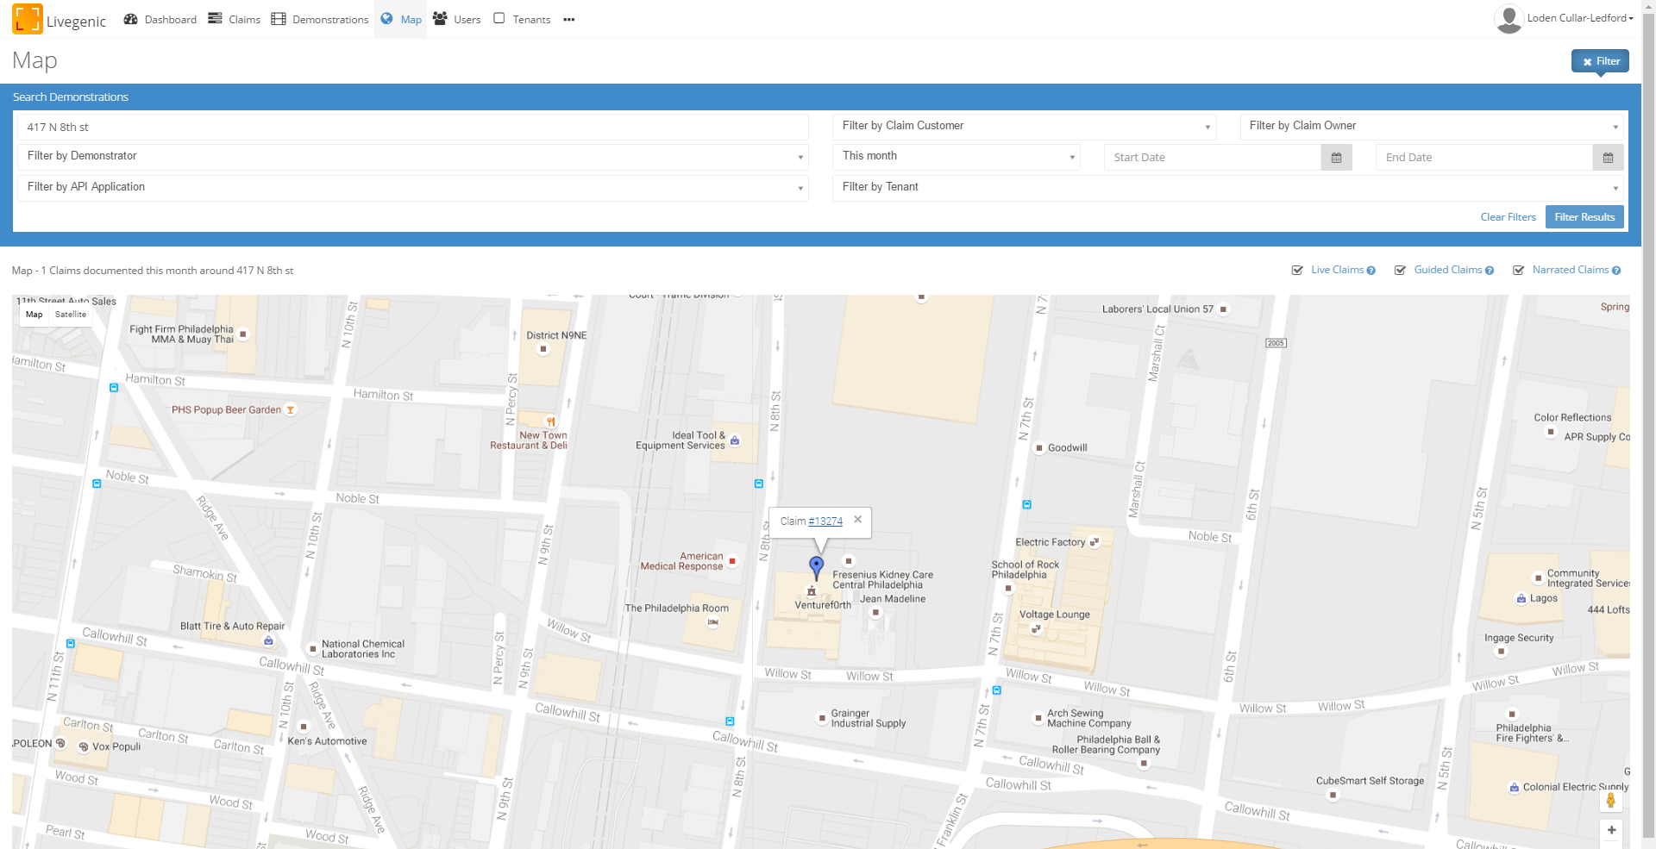Expand Filter by Tenant dropdown
Image resolution: width=1656 pixels, height=849 pixels.
(1228, 187)
